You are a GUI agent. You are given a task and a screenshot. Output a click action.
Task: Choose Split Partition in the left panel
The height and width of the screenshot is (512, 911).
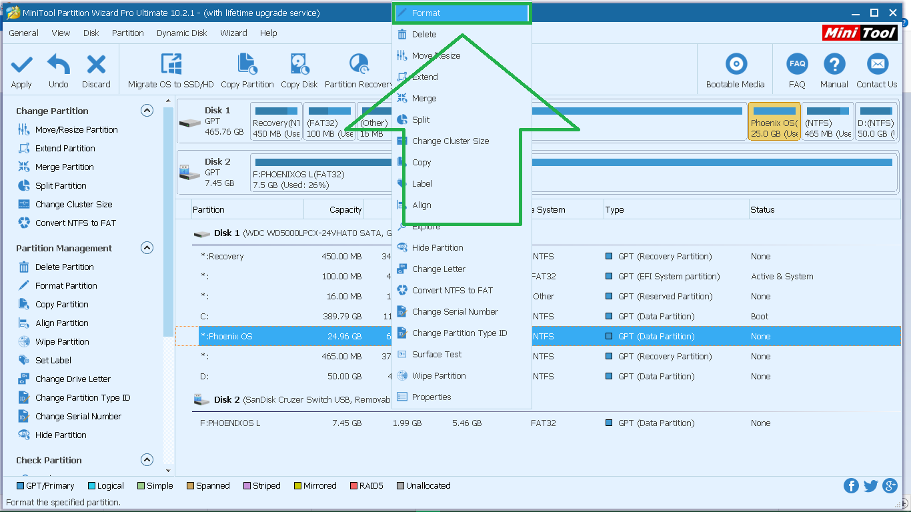tap(61, 186)
